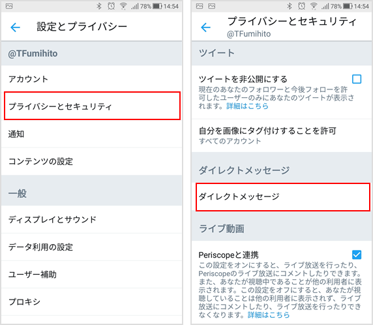This screenshot has height=325, width=373.
Task: Open データ利用の設定
Action: 92,247
